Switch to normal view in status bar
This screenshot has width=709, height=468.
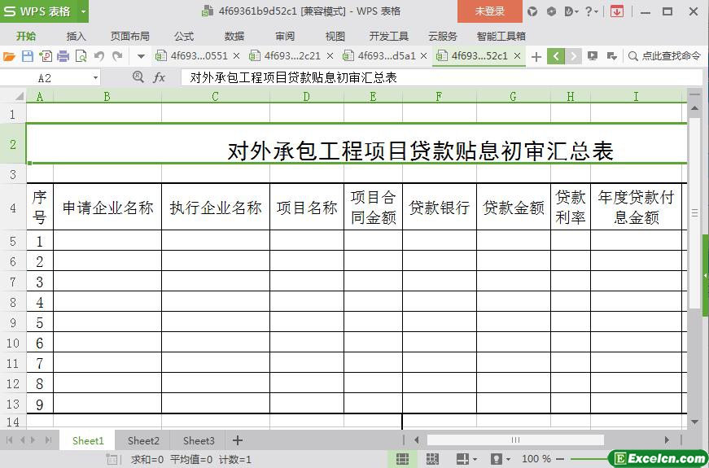pos(402,459)
